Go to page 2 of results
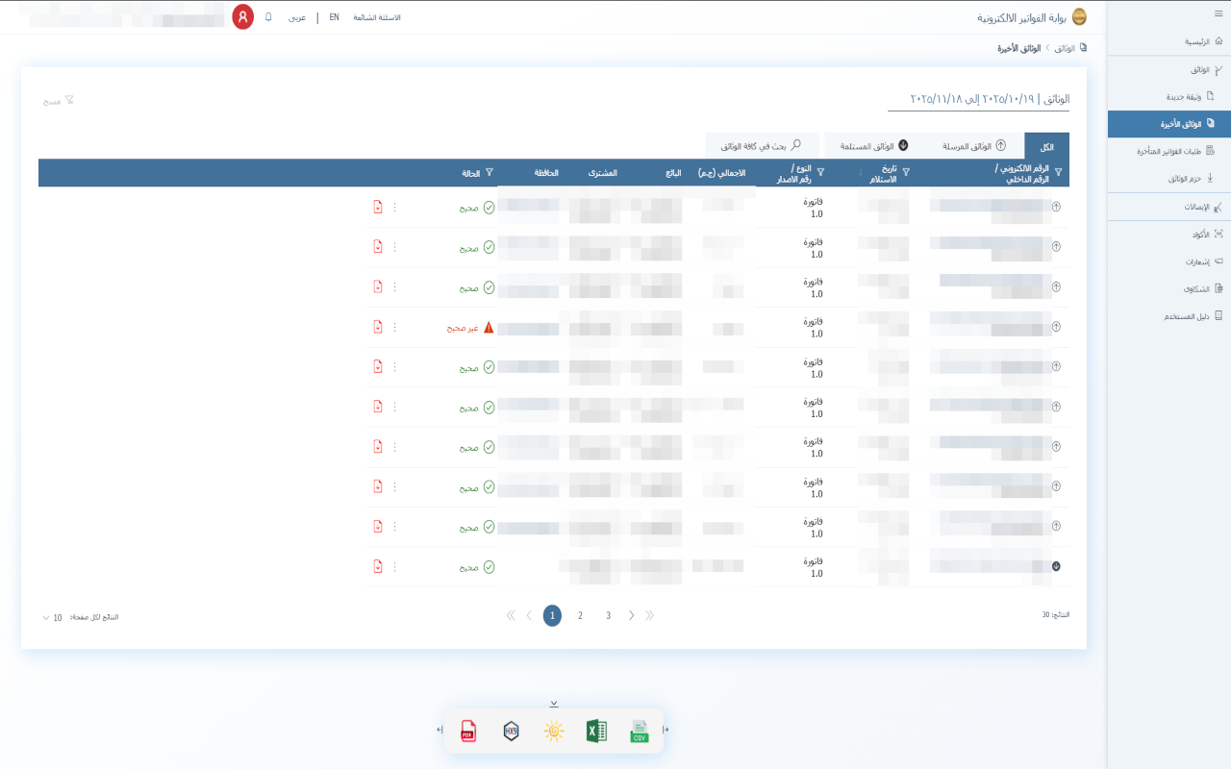The image size is (1231, 769). [x=580, y=615]
